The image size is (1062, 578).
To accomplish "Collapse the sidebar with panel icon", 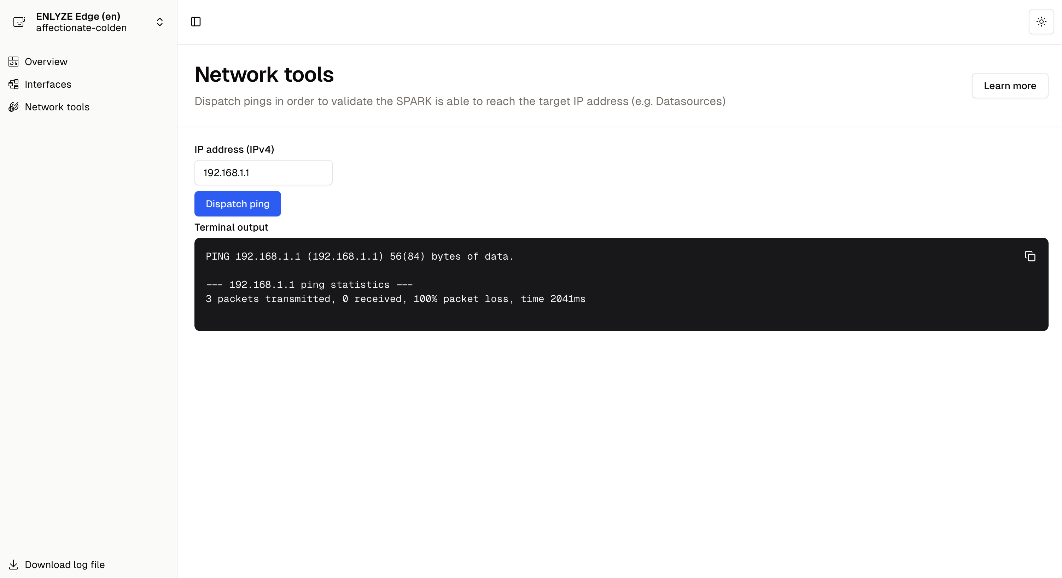I will 196,22.
